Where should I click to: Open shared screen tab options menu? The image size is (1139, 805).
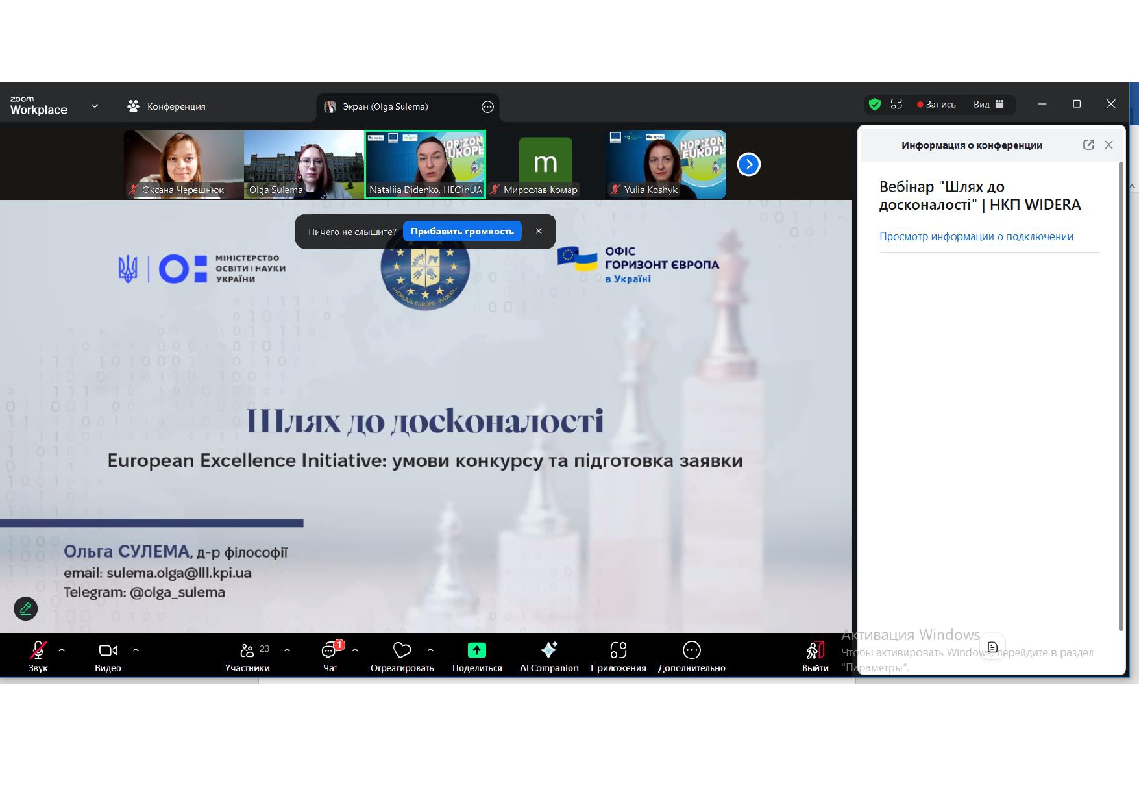[x=487, y=107]
